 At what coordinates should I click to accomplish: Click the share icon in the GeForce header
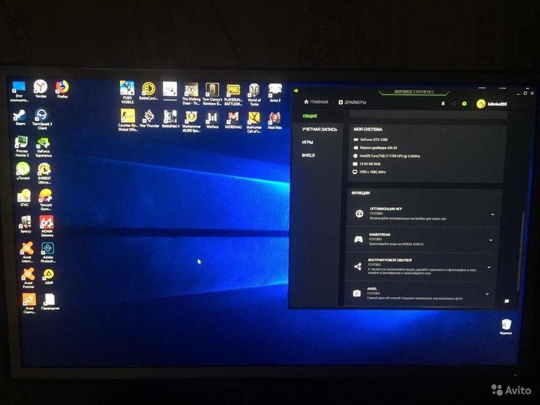(454, 104)
